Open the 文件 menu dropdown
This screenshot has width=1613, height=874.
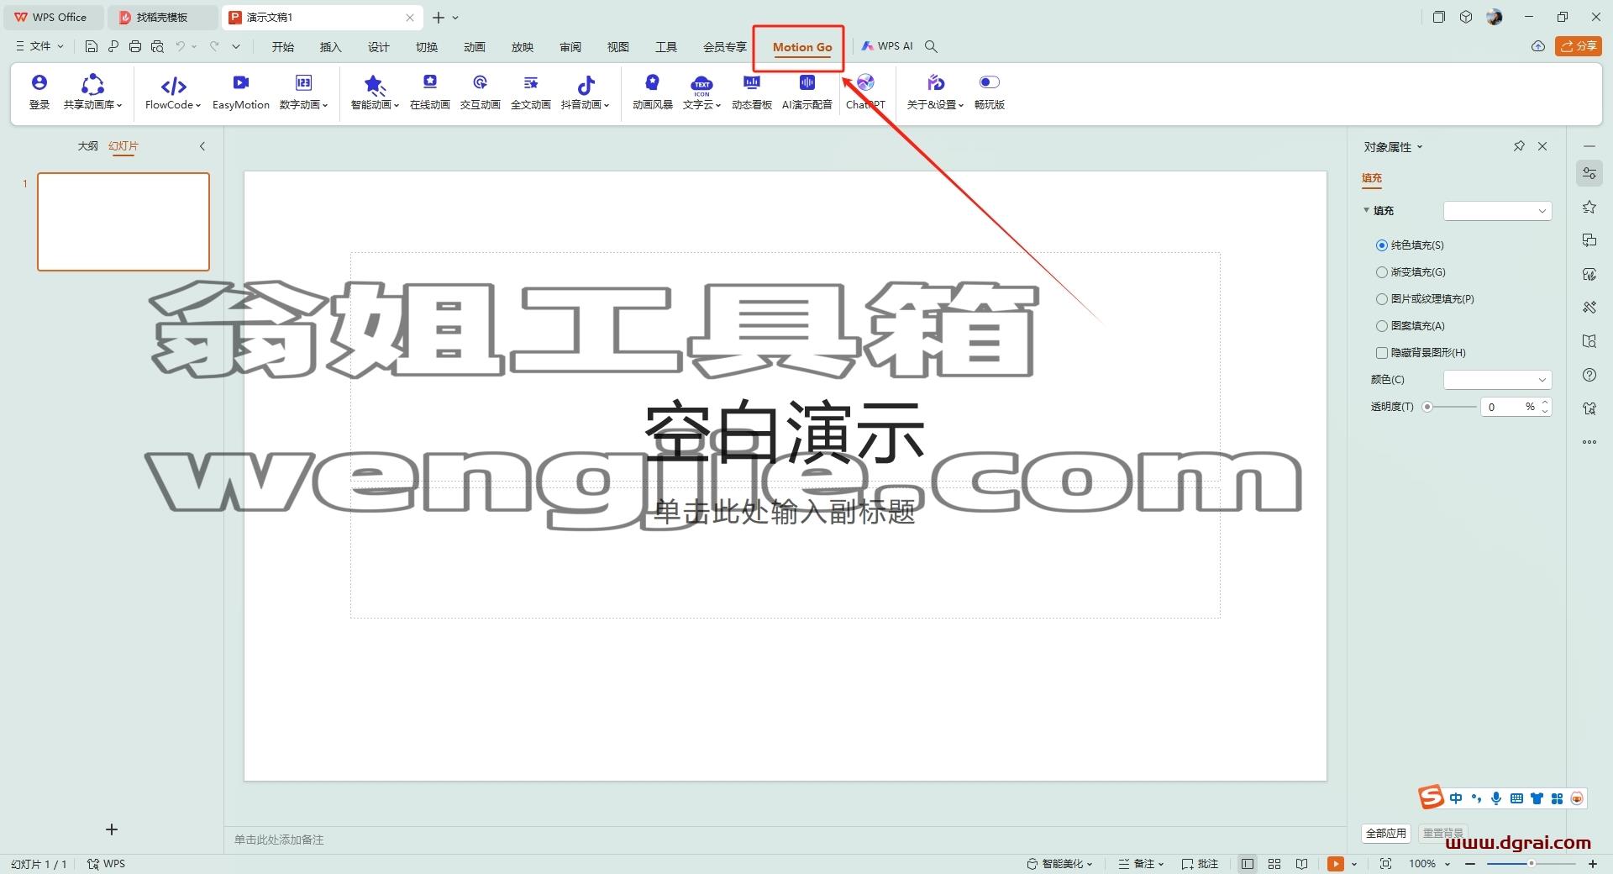point(39,46)
